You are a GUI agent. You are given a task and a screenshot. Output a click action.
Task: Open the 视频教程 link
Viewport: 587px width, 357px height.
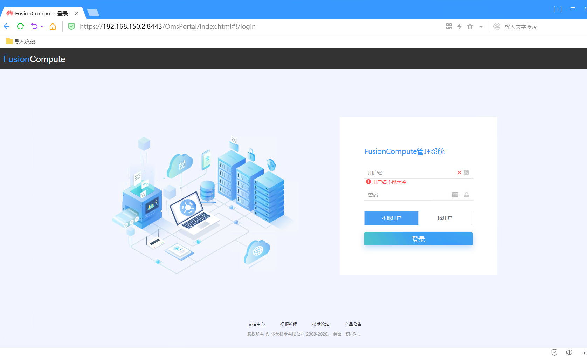(x=289, y=324)
